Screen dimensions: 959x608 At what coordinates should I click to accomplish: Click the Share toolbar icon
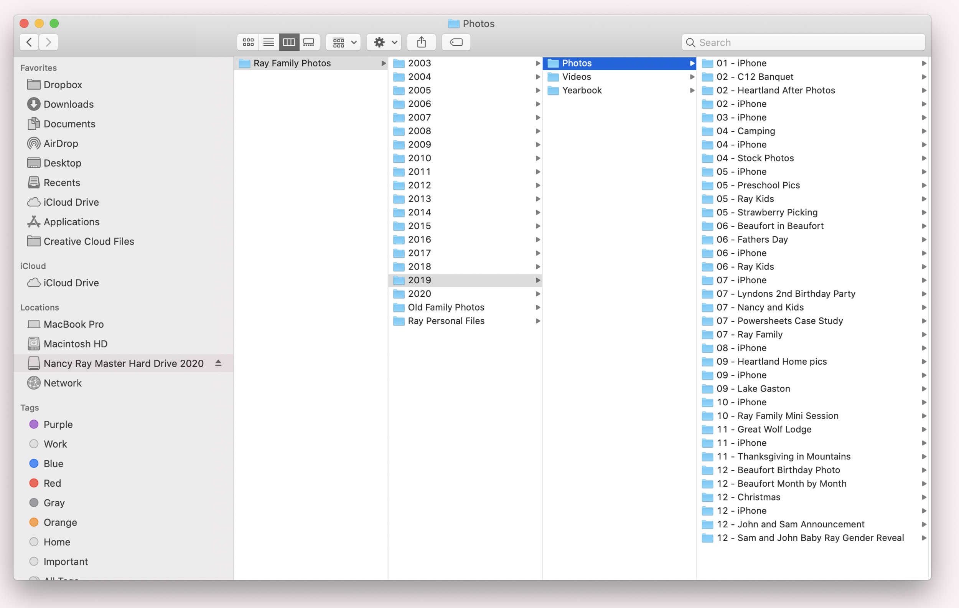pos(421,42)
